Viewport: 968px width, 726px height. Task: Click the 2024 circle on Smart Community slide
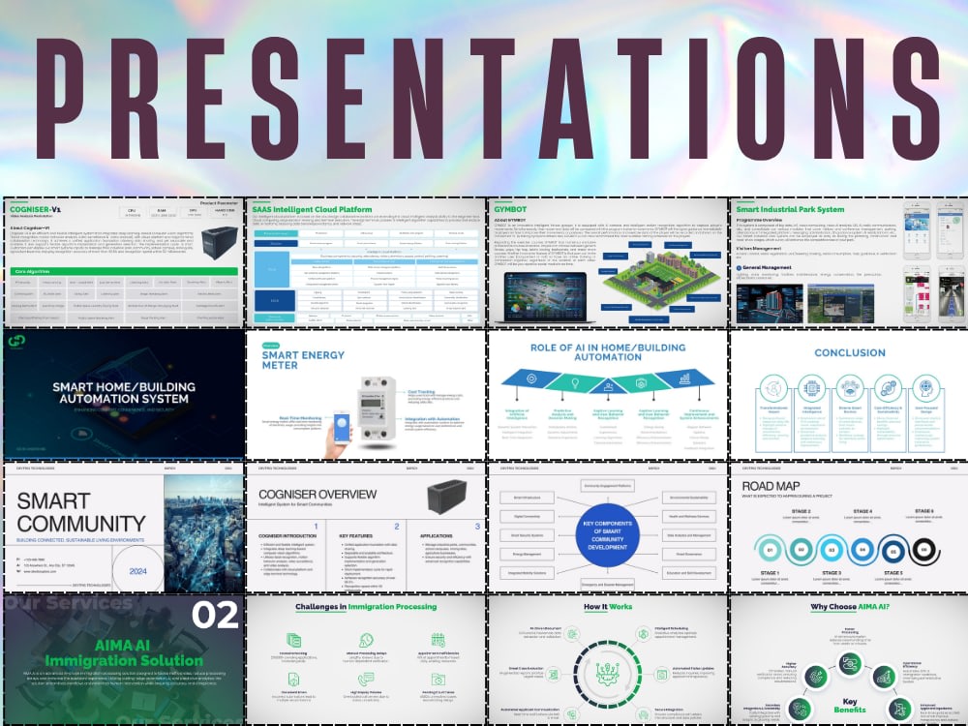pos(138,571)
